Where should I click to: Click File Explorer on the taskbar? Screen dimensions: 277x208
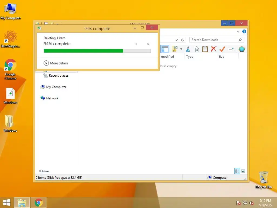pyautogui.click(x=22, y=203)
